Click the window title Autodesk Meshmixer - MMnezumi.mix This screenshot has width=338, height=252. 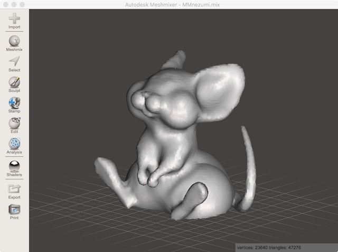[x=172, y=5]
